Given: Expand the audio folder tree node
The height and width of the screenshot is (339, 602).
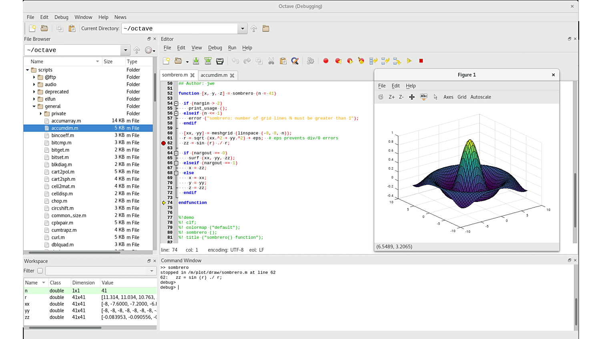Looking at the screenshot, I should coord(34,85).
